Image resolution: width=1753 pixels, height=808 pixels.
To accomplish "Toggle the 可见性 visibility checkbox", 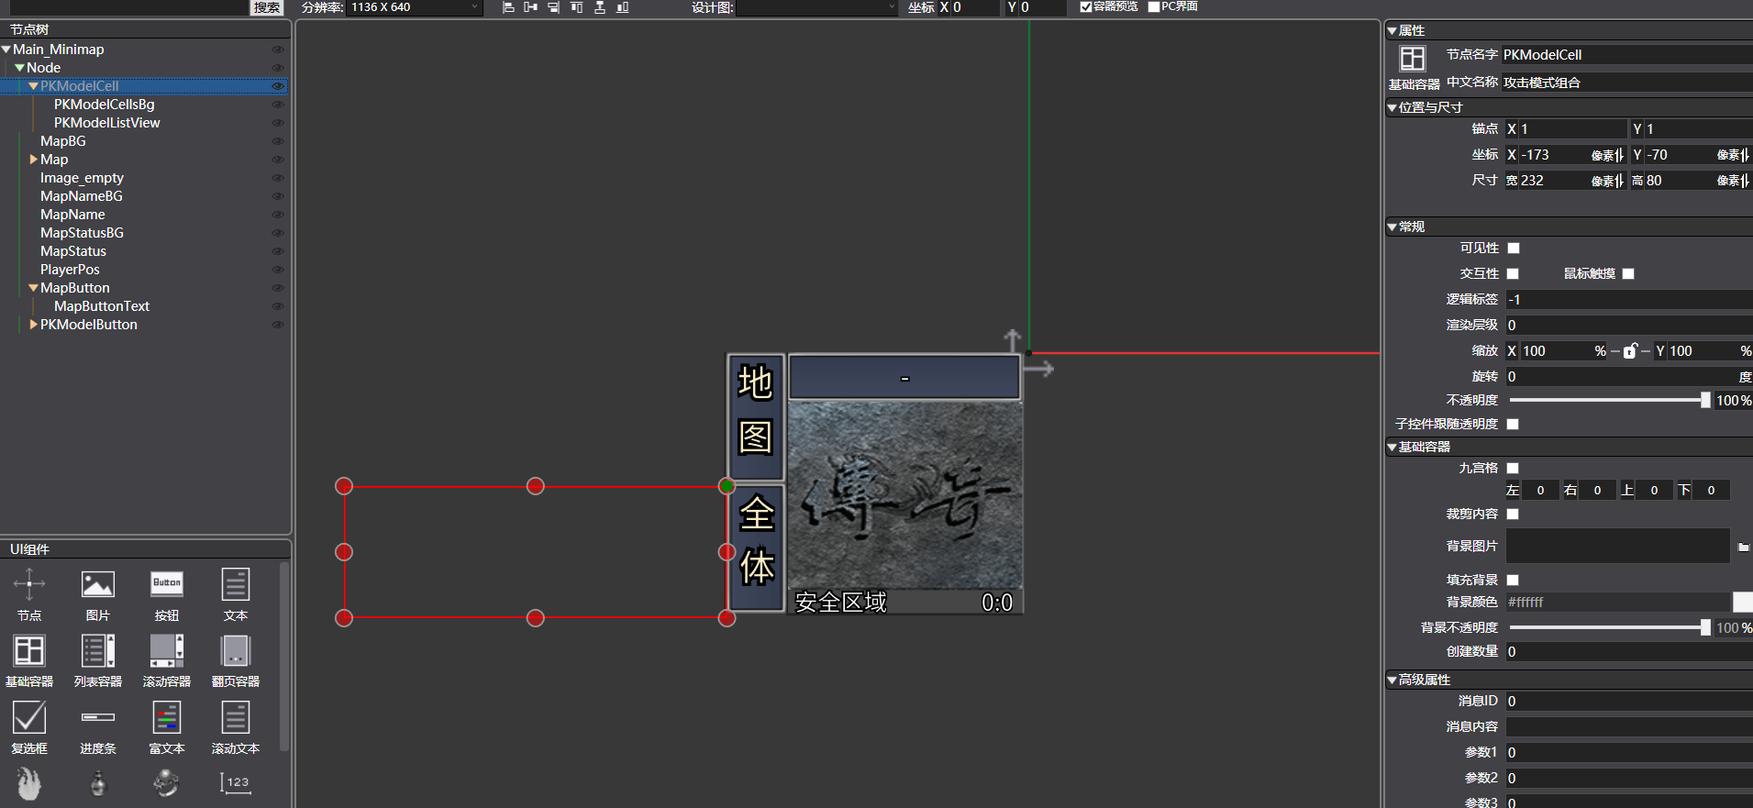I will 1514,249.
